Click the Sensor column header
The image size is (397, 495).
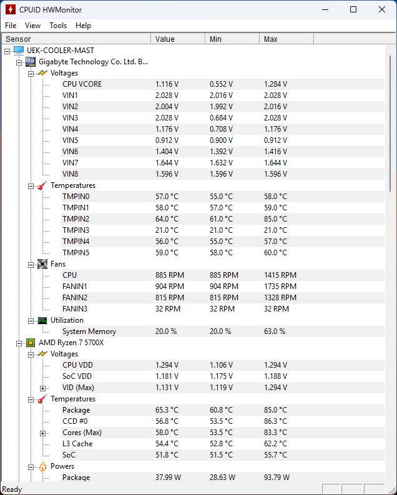(76, 39)
